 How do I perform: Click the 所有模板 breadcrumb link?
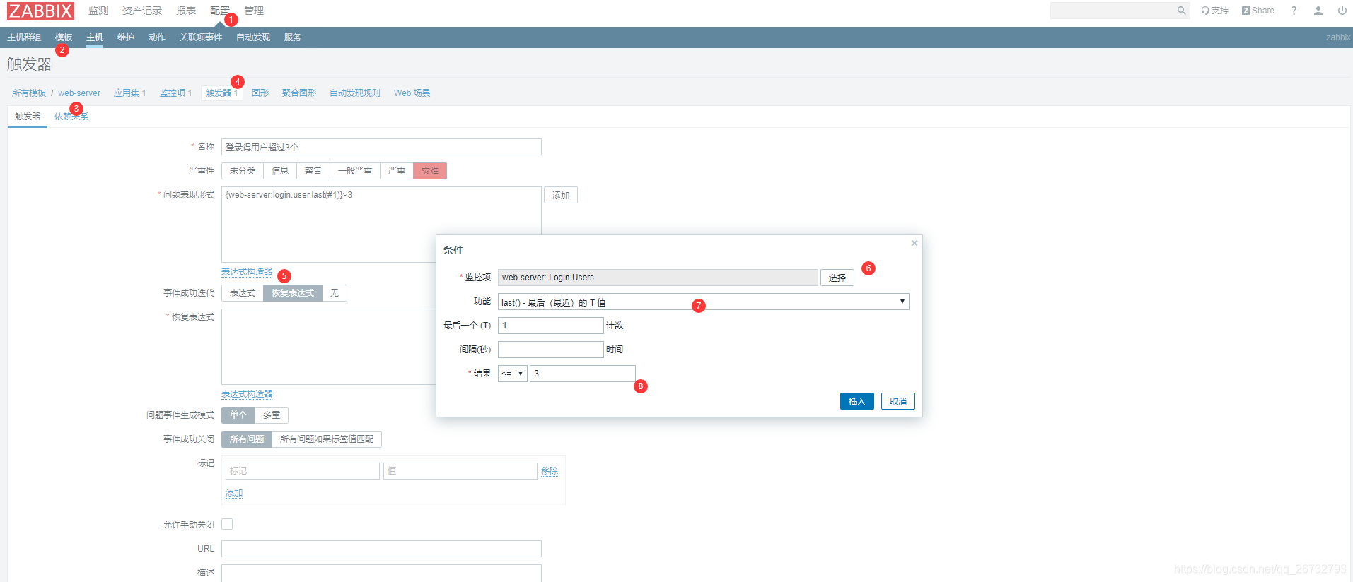coord(29,93)
